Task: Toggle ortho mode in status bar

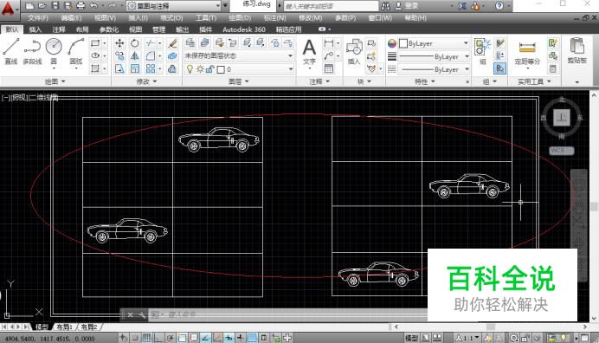Action: [x=158, y=338]
